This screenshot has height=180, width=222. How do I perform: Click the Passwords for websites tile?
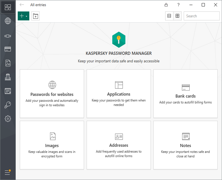pos(52,94)
